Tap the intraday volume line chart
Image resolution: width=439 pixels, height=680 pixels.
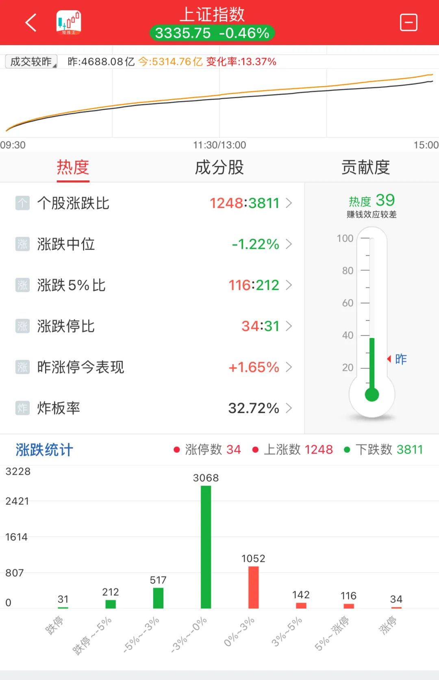[x=219, y=103]
